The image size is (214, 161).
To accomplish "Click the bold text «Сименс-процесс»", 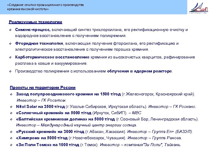I will click(33, 30).
